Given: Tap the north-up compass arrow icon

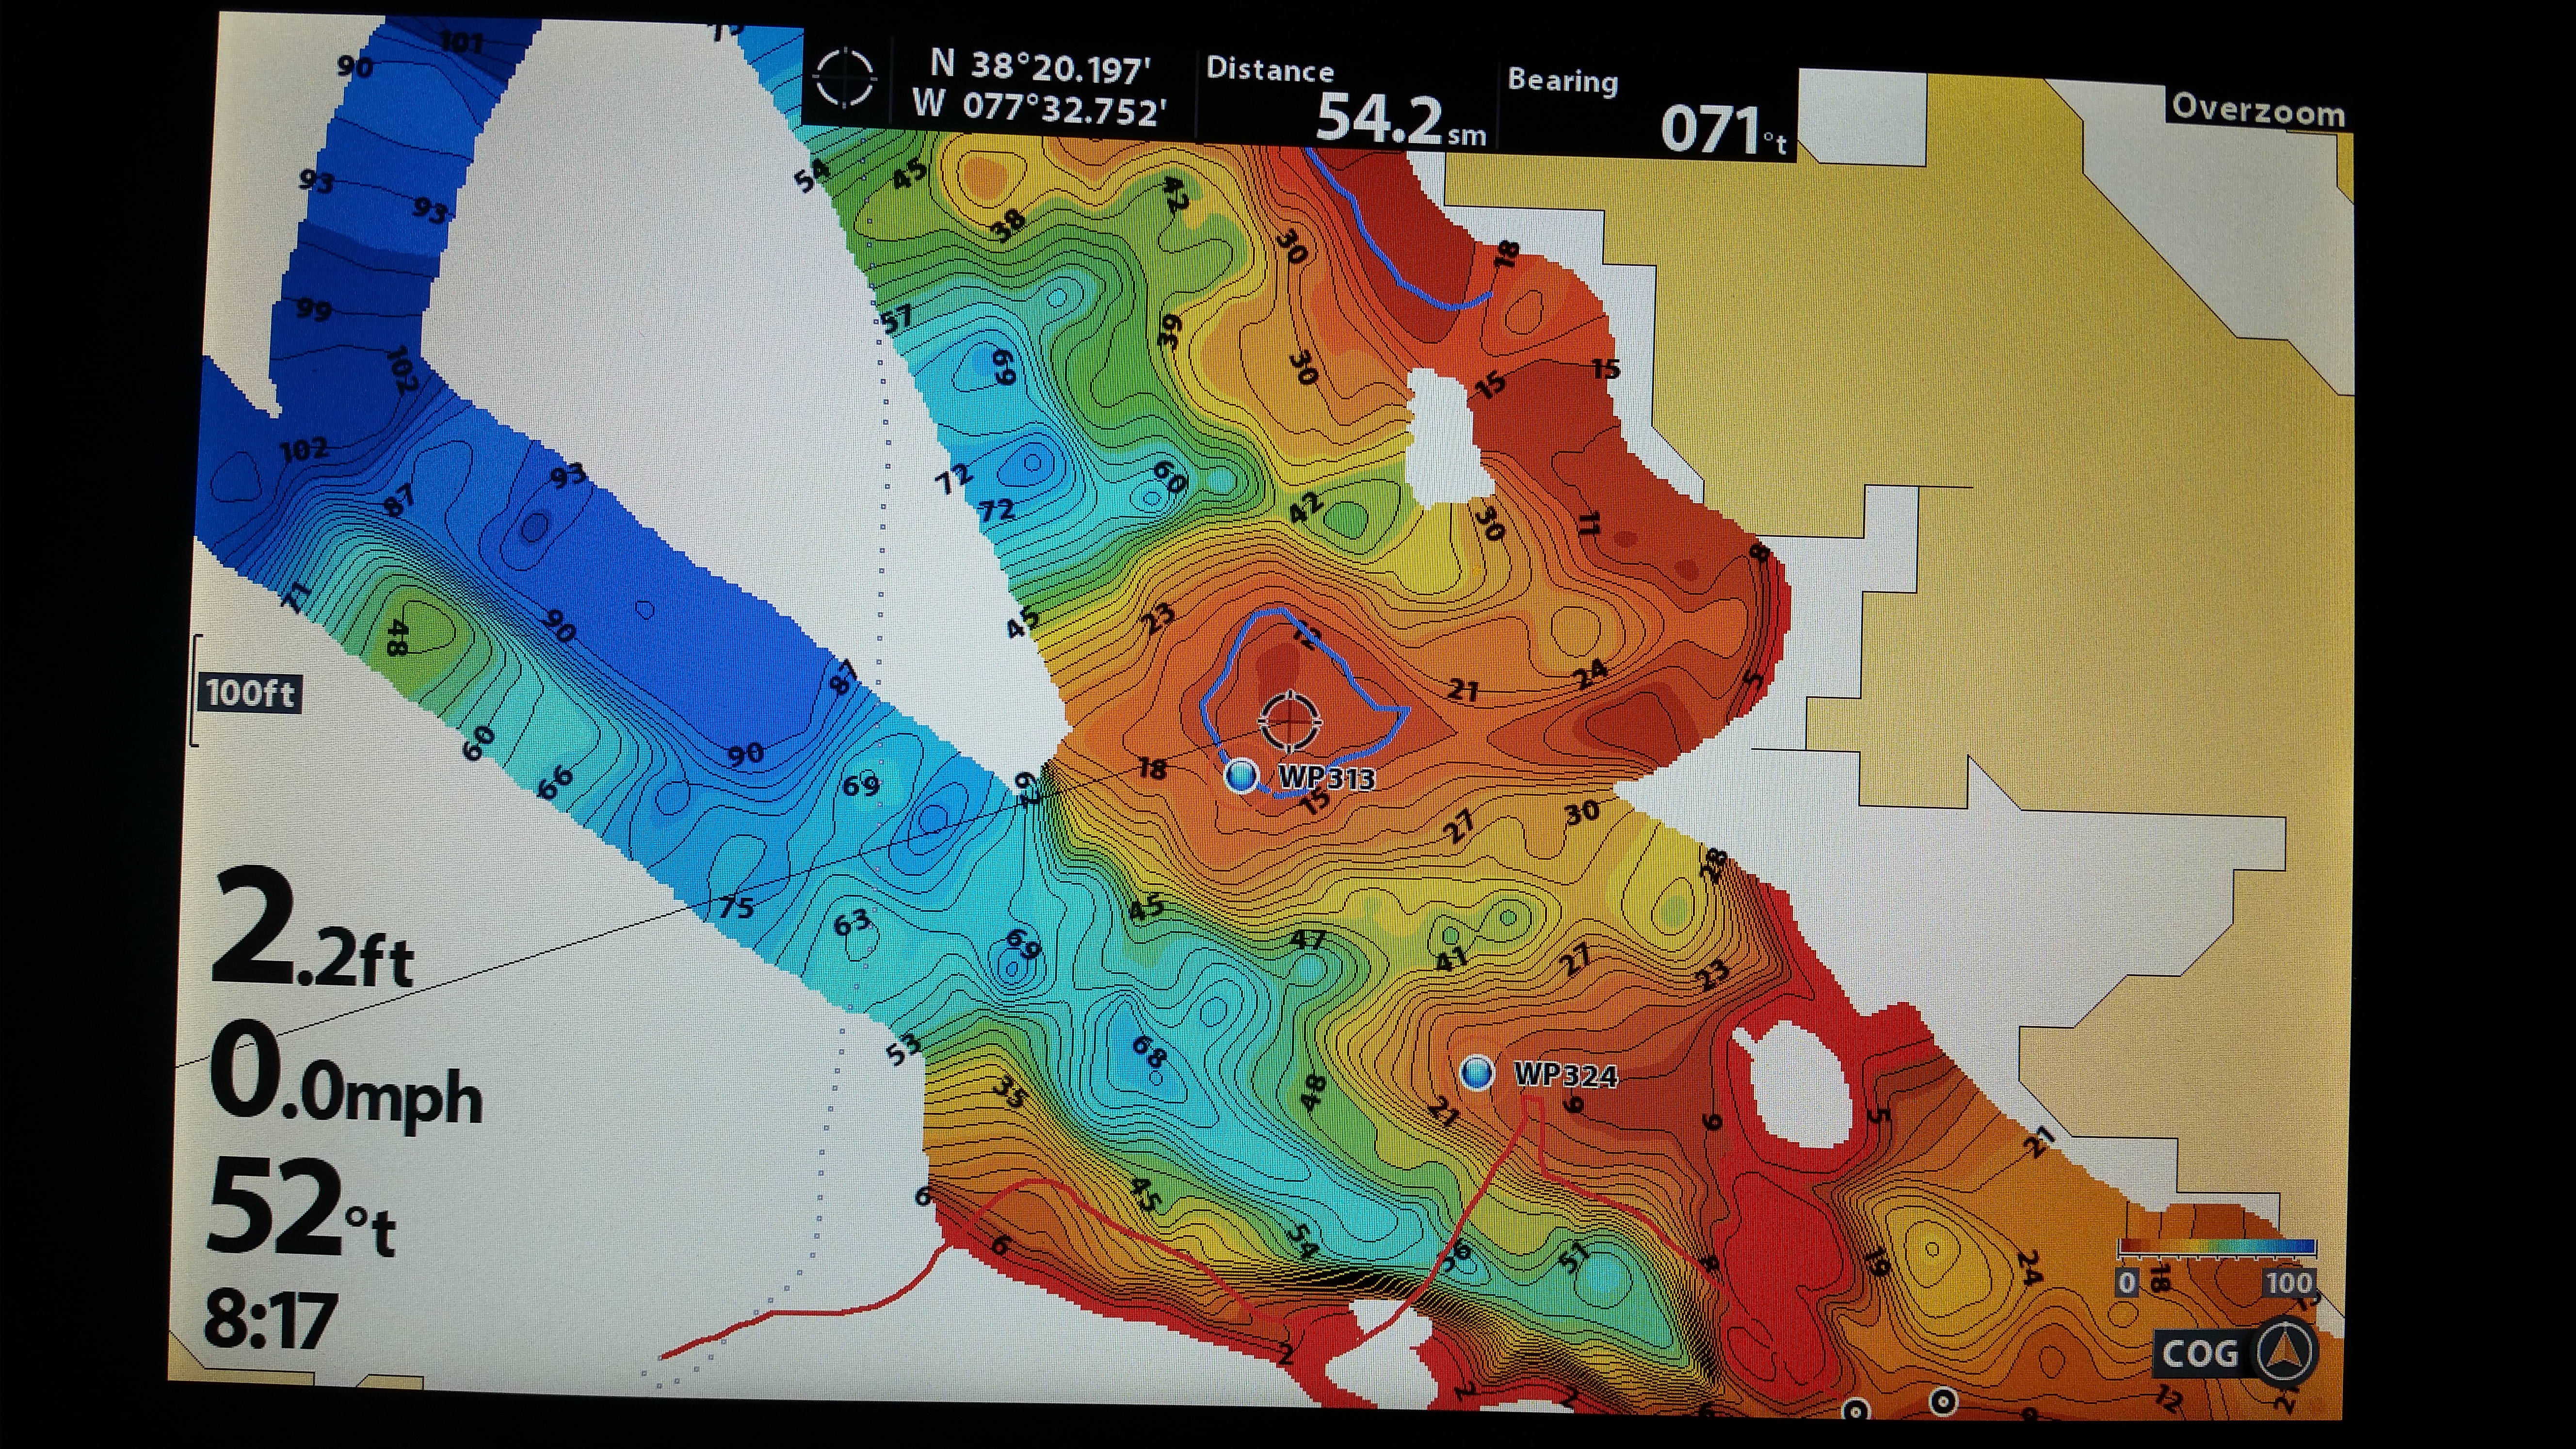Looking at the screenshot, I should point(2286,1352).
